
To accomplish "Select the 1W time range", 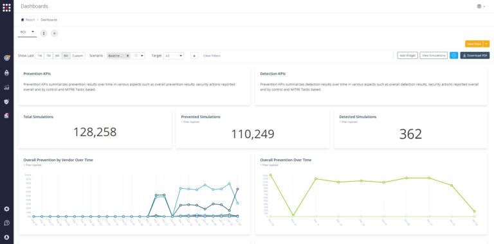I will pyautogui.click(x=40, y=56).
